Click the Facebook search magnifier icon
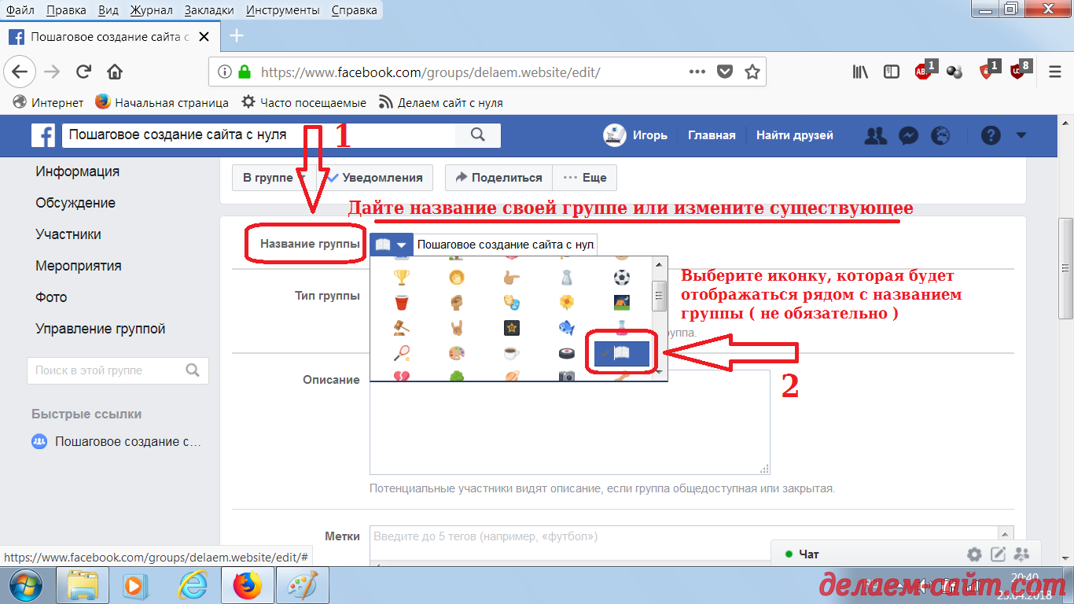This screenshot has width=1074, height=604. [x=477, y=135]
